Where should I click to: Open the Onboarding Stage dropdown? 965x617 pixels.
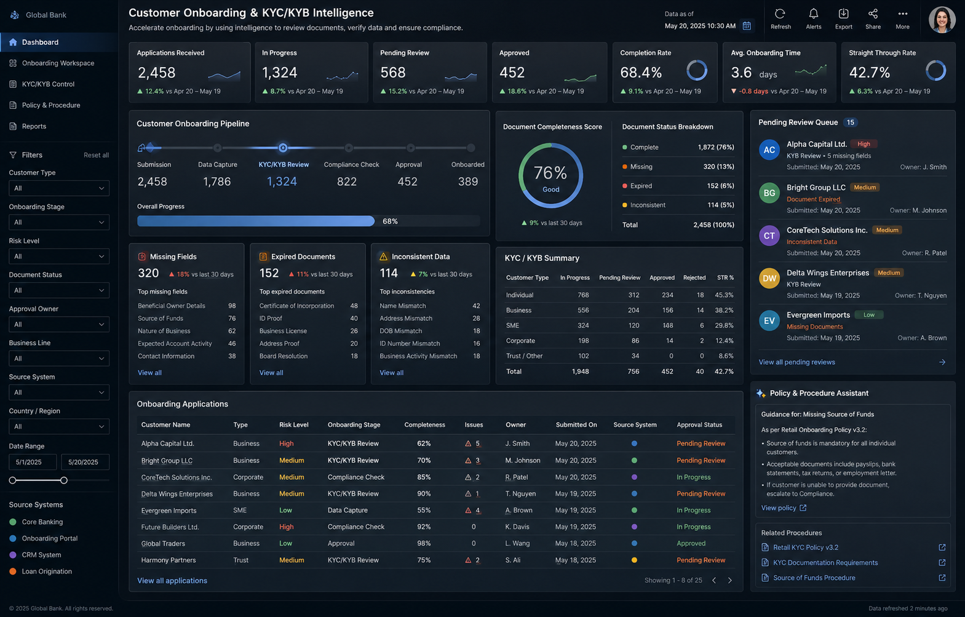click(59, 222)
